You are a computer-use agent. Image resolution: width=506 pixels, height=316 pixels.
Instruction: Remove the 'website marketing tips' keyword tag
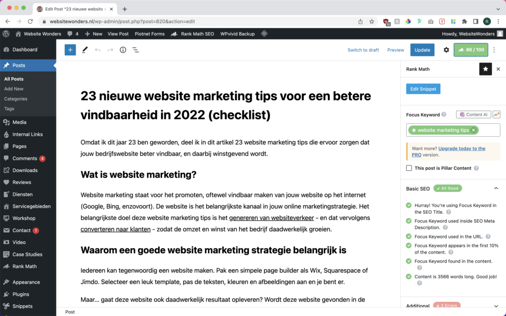click(473, 130)
